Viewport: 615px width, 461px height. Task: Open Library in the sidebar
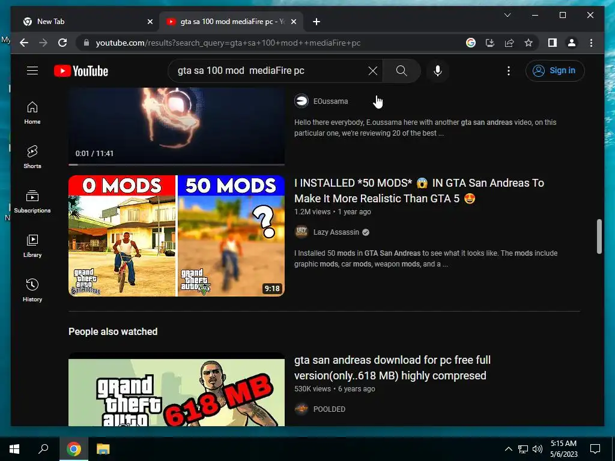[32, 246]
